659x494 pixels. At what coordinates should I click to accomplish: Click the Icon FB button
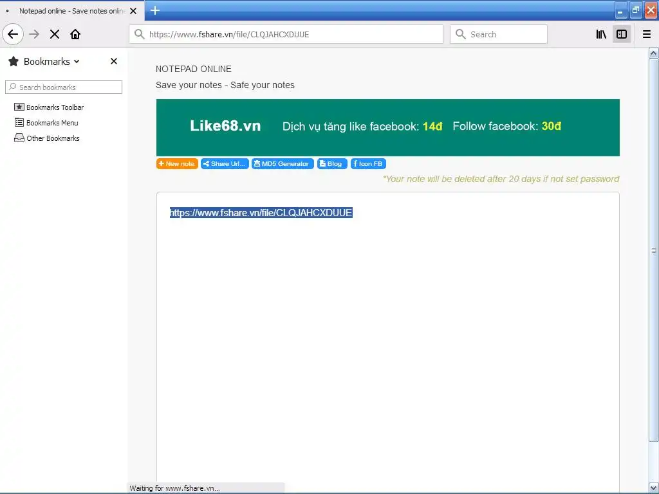click(368, 164)
